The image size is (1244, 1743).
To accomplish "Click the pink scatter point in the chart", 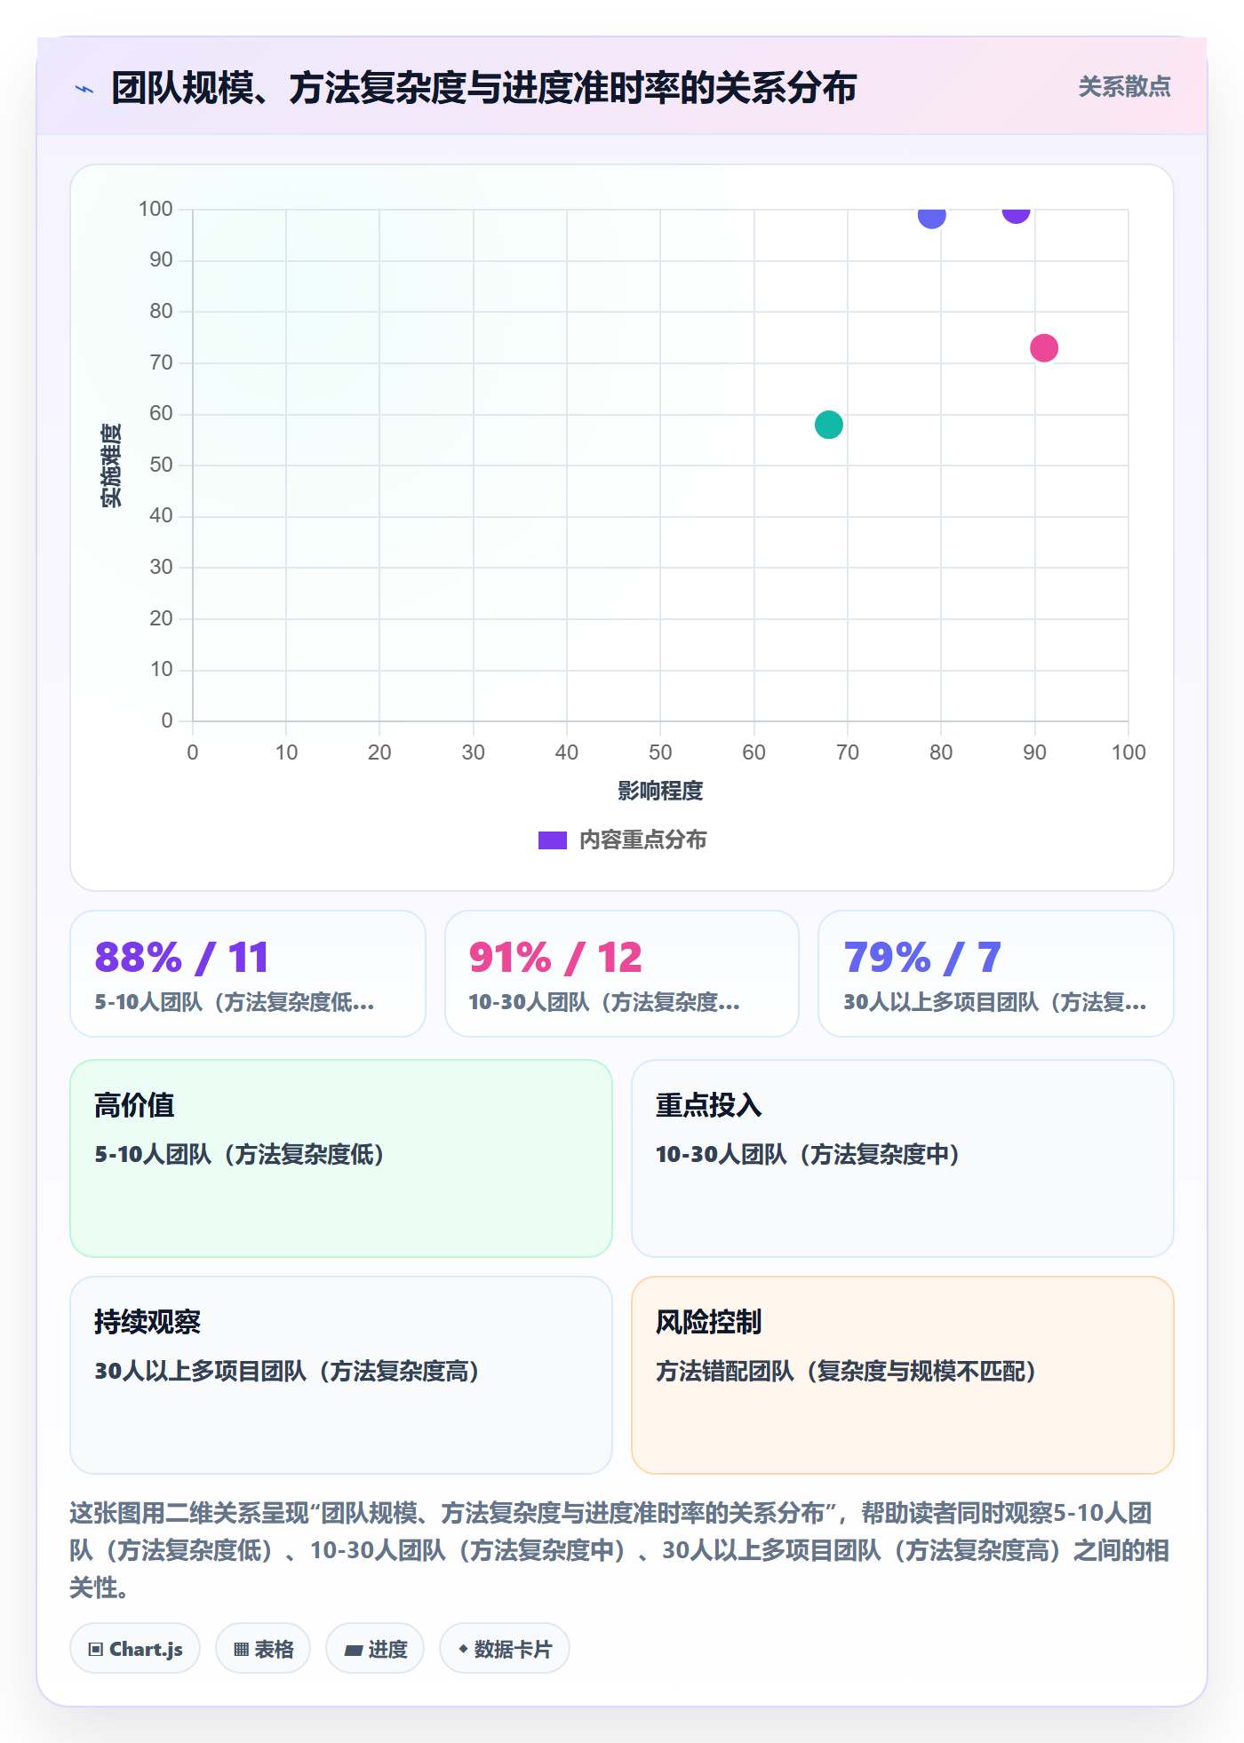I will coord(1044,348).
